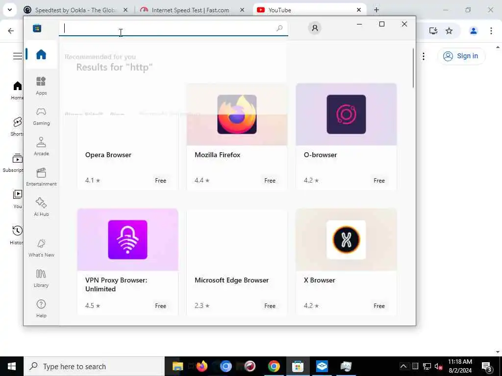This screenshot has width=502, height=376.
Task: Open the Mozilla Firefox app card
Action: click(237, 137)
